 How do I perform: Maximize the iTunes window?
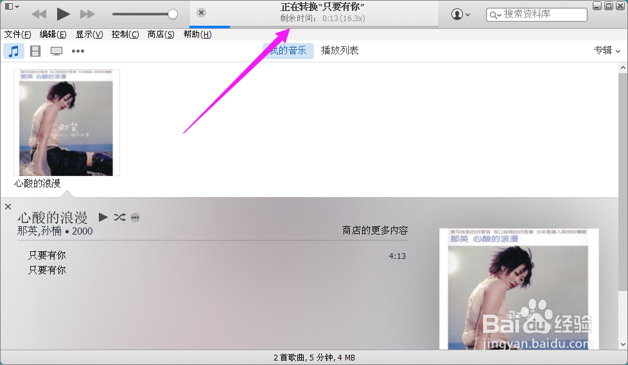[608, 6]
